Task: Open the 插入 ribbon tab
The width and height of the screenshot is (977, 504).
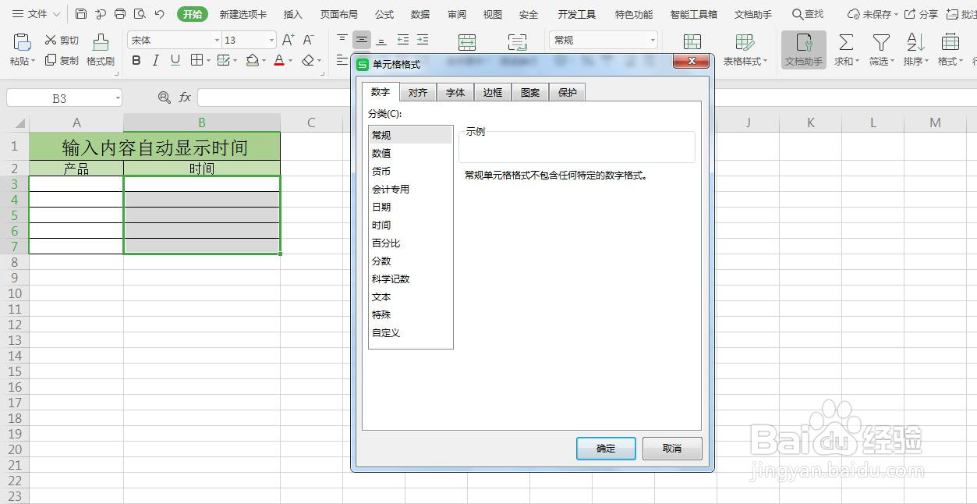Action: (x=293, y=14)
